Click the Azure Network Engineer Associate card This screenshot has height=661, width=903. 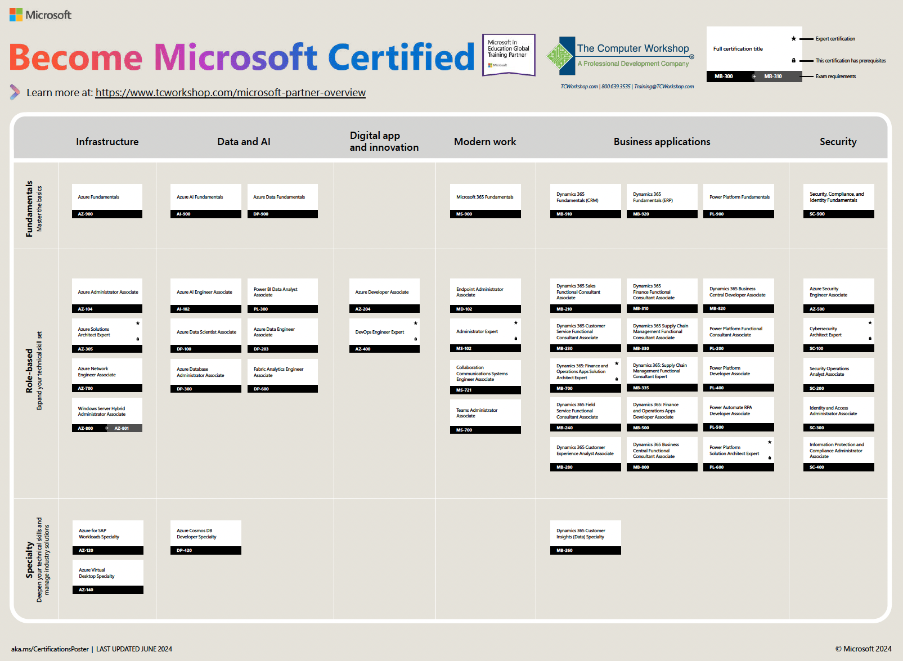(107, 375)
